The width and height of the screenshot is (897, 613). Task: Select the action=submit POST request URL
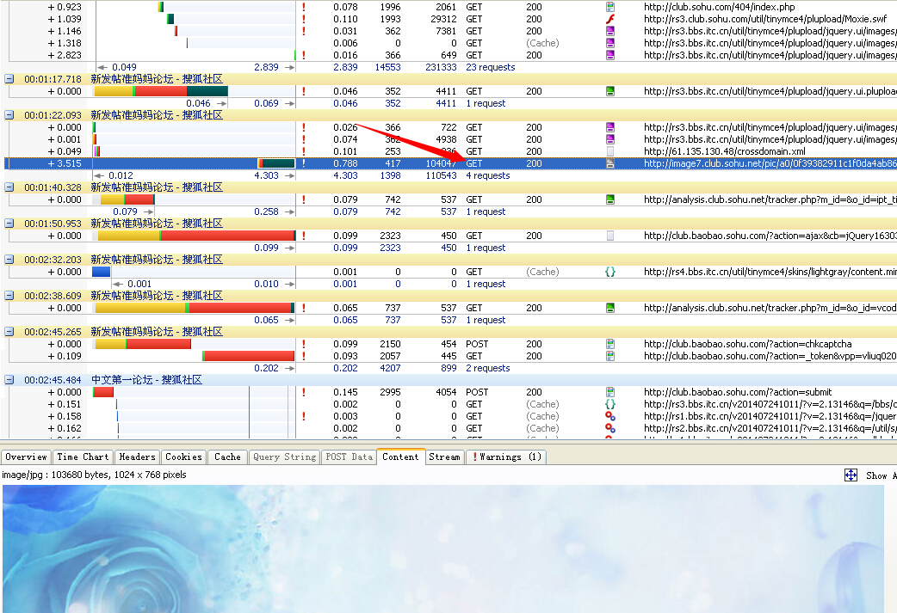click(738, 392)
